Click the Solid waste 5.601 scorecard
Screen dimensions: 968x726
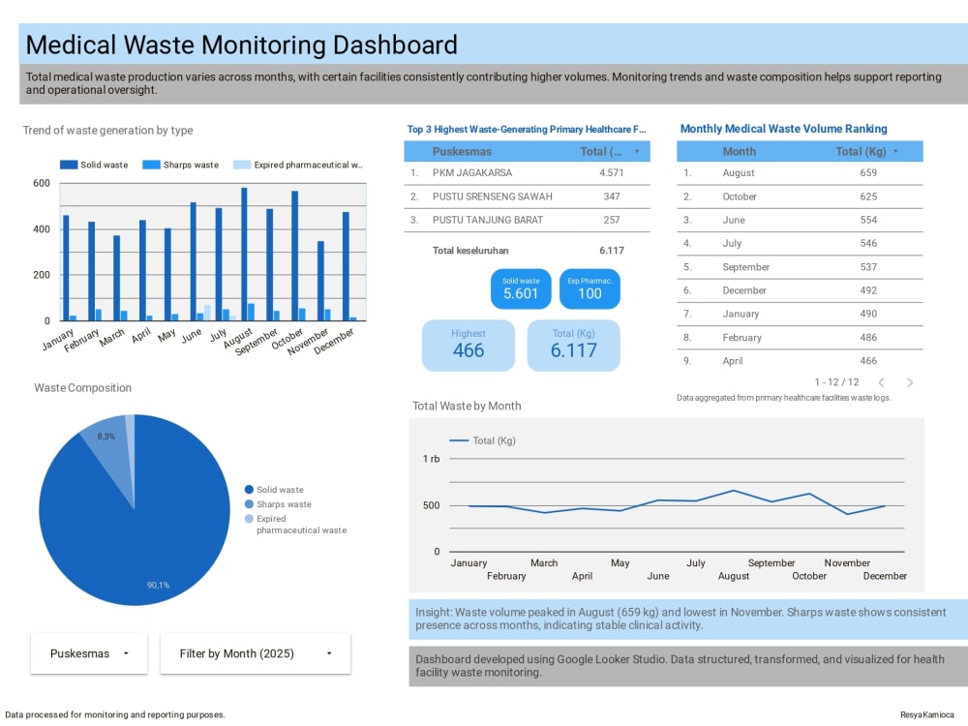(521, 288)
